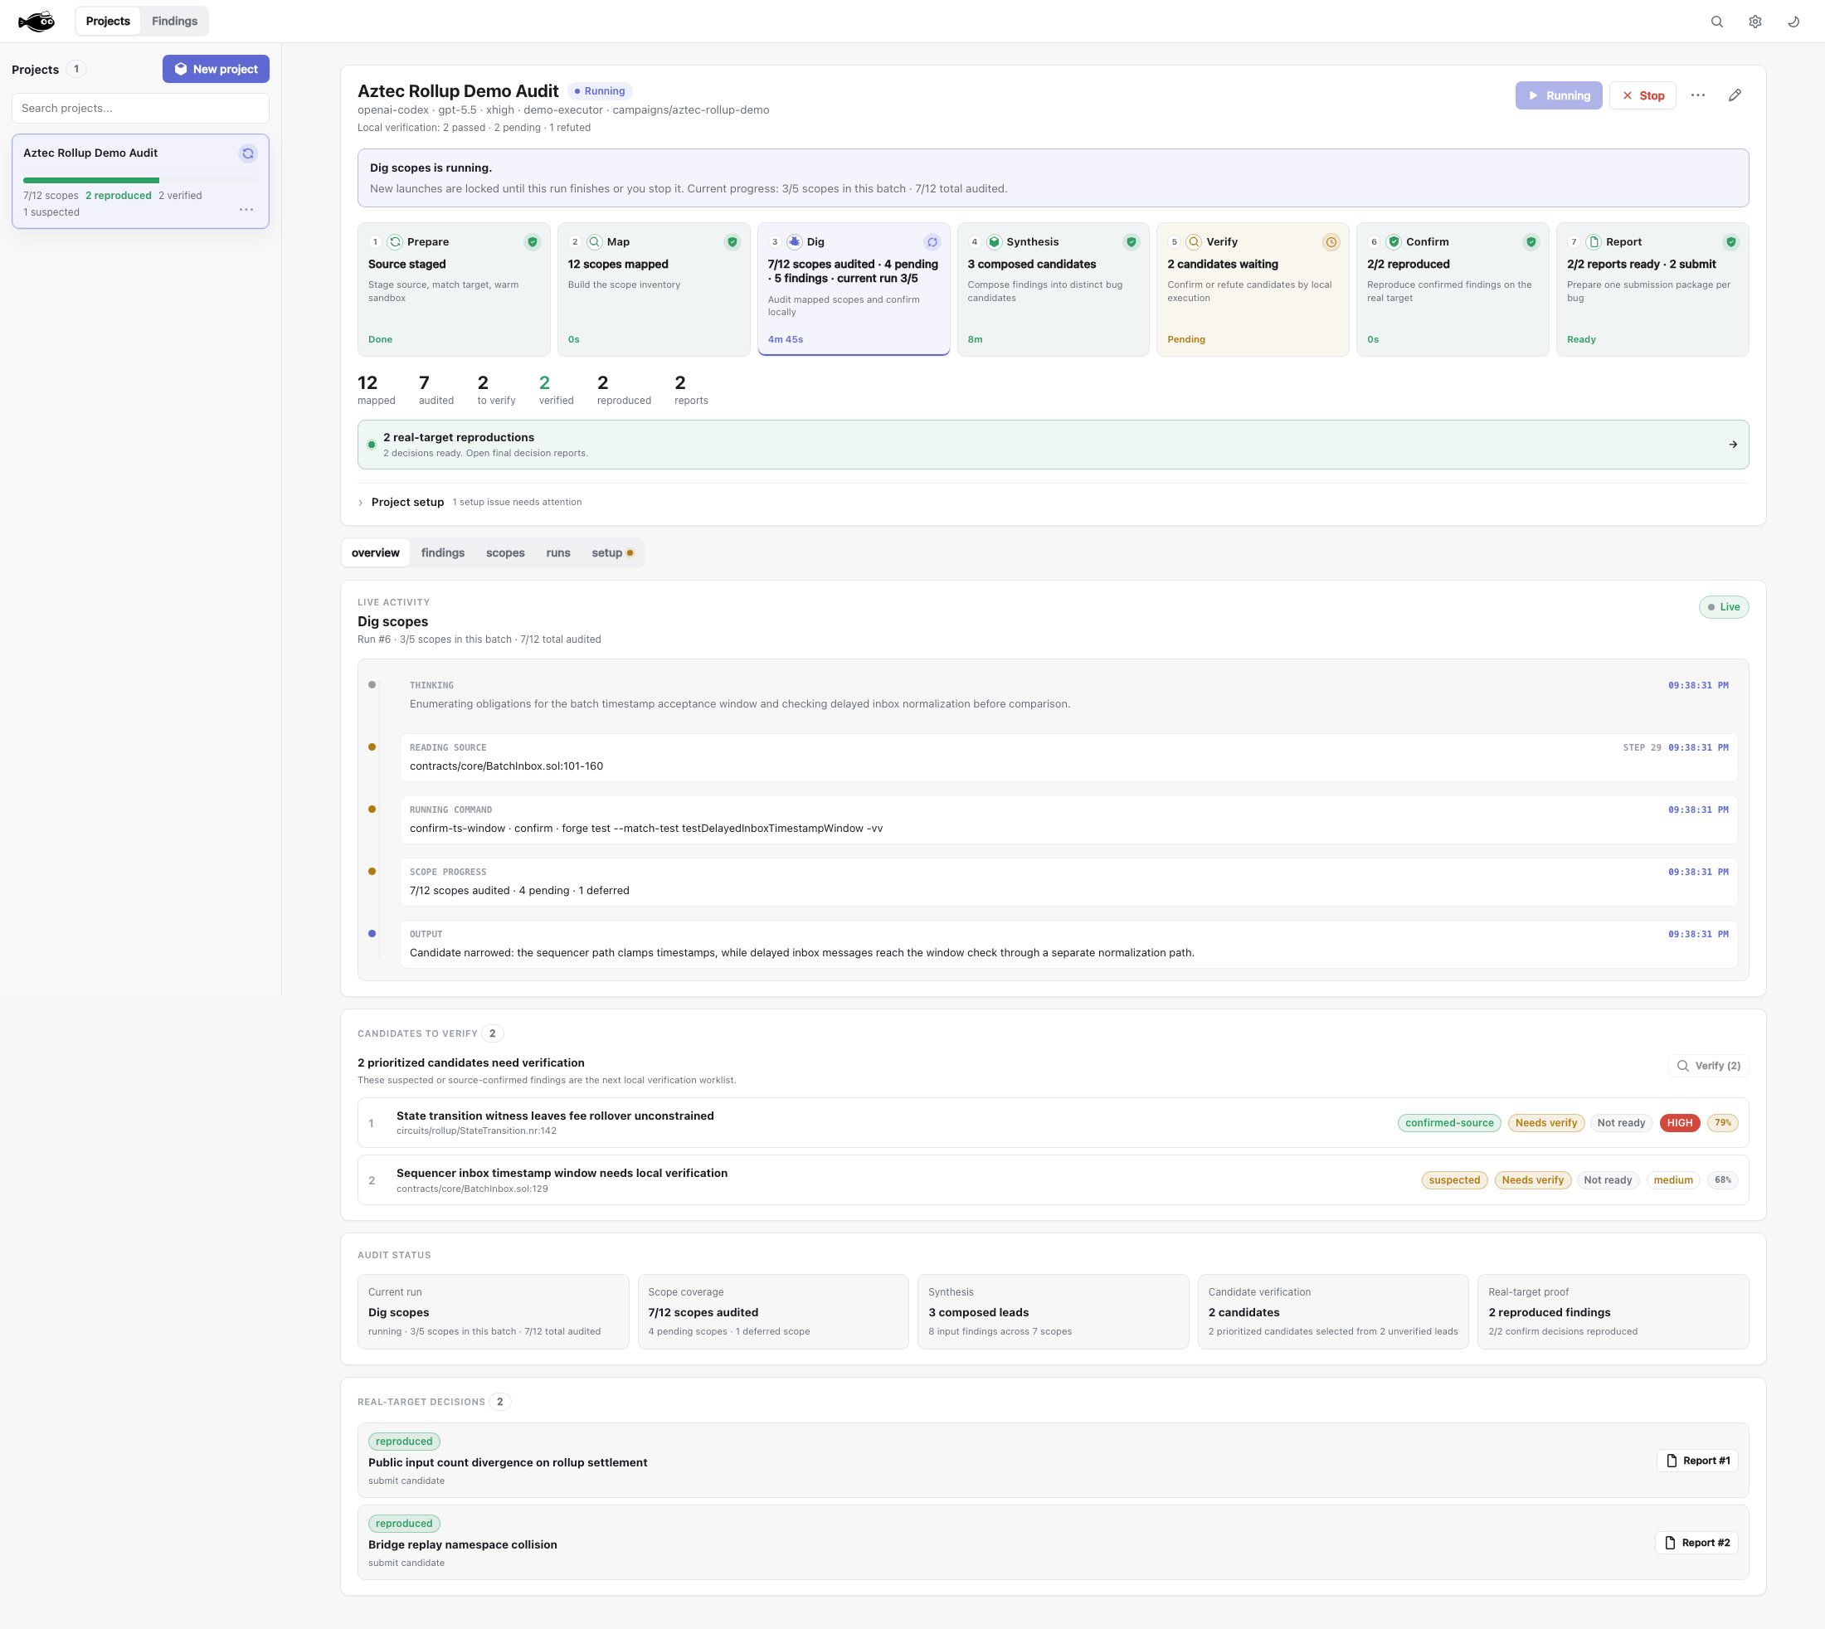Click the Prepare stage sync icon
Image resolution: width=1825 pixels, height=1629 pixels.
click(395, 241)
